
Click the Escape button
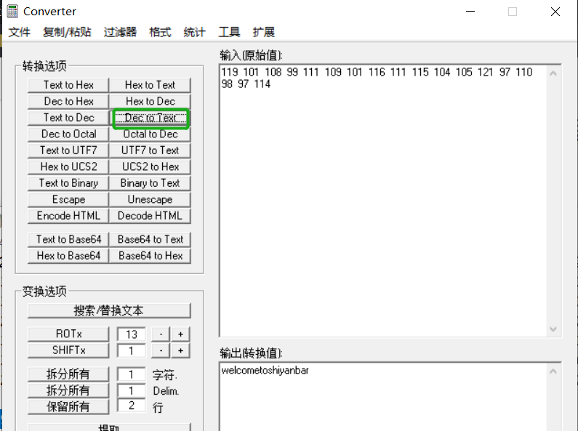(x=68, y=199)
